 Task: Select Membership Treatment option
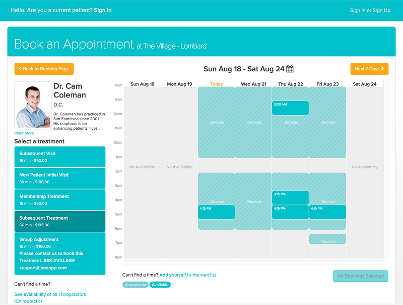click(60, 199)
